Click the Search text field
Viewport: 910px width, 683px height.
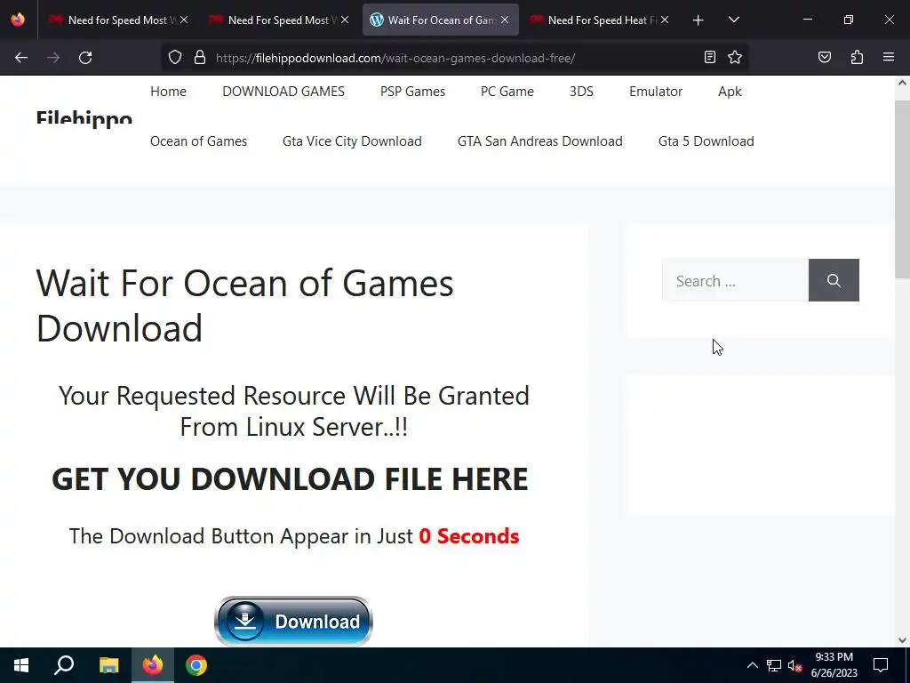pos(735,280)
